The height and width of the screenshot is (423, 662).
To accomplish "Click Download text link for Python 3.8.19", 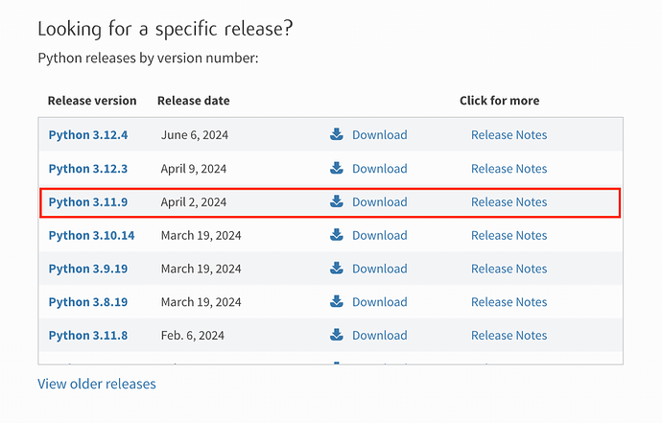I will 380,302.
